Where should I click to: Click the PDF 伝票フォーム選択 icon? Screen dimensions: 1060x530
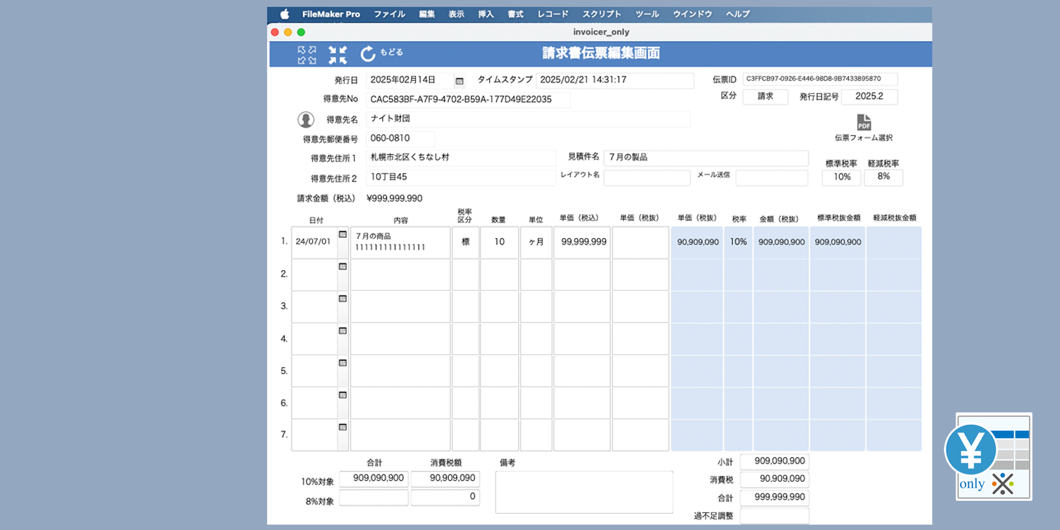(864, 122)
